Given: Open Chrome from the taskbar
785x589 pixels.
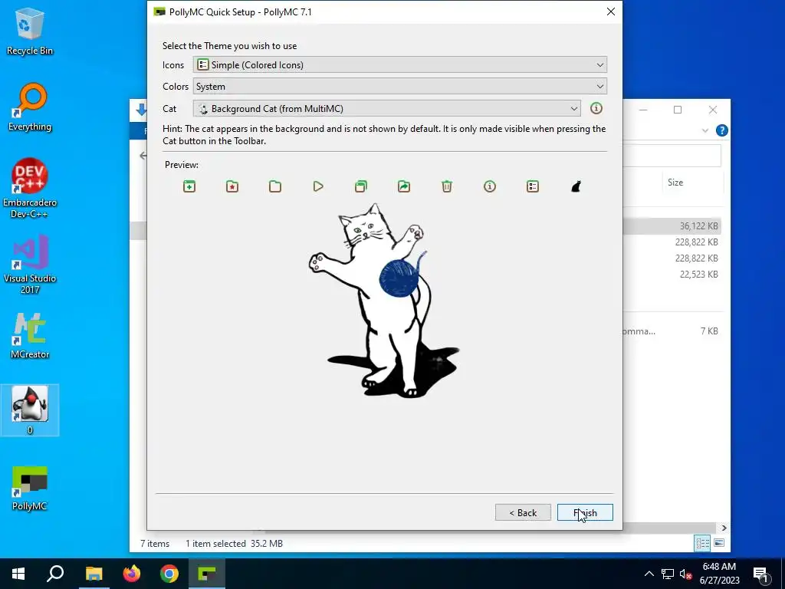Looking at the screenshot, I should (169, 574).
